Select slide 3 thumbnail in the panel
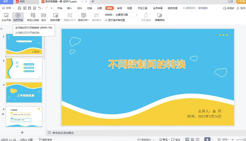The image size is (246, 141). point(24,92)
